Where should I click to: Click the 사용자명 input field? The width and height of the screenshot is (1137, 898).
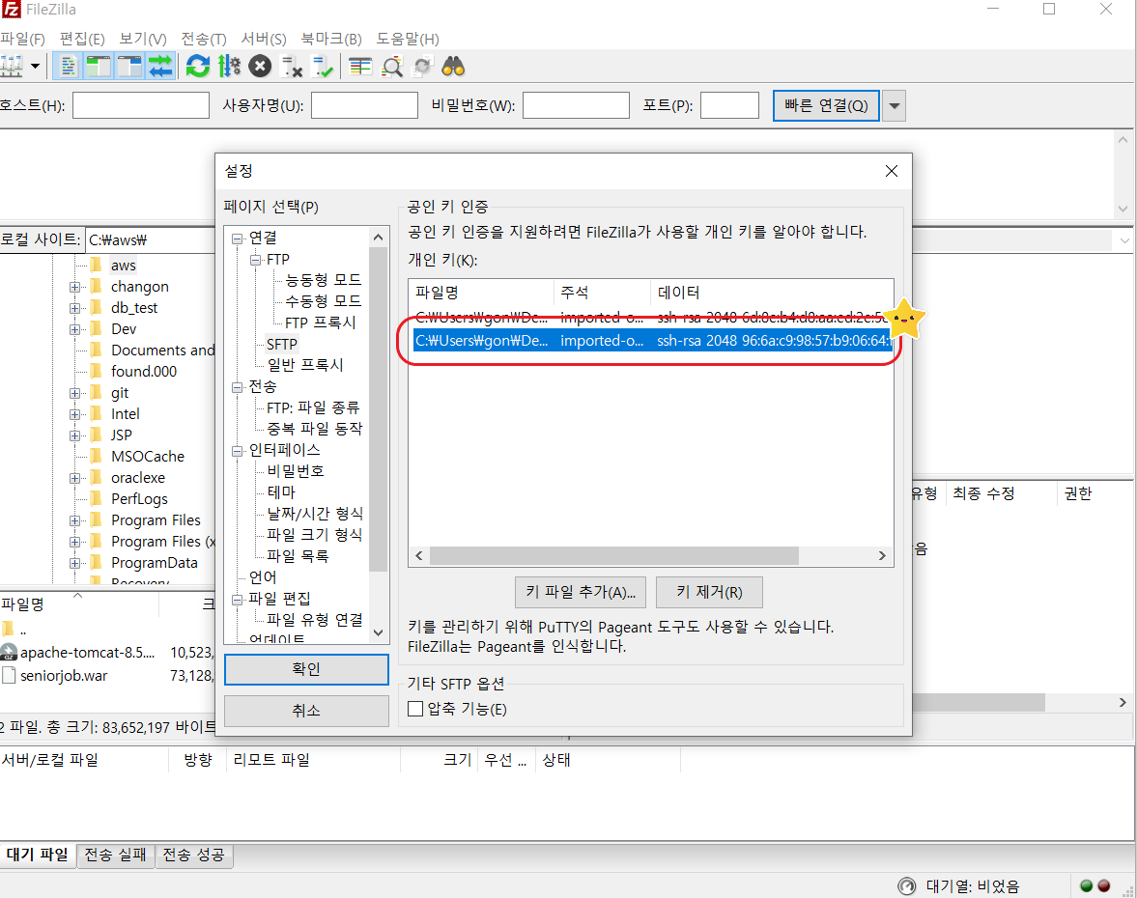[364, 106]
